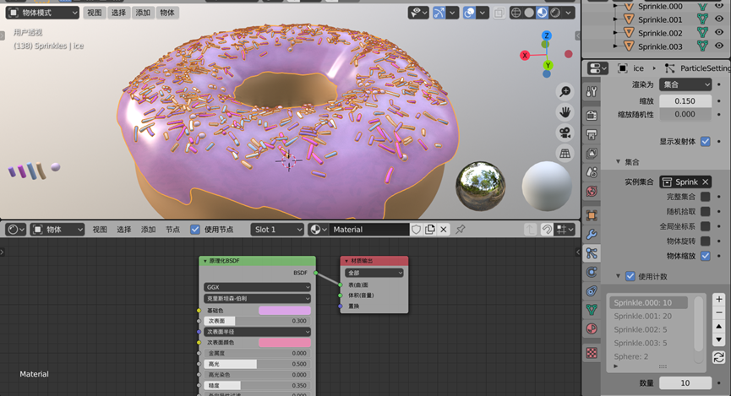Open Slot 1 material slot dropdown
Screen dimensions: 731x396
coord(277,229)
